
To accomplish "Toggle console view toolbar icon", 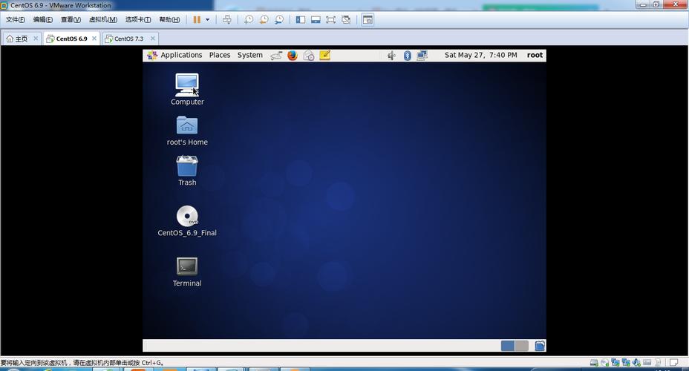I will (368, 20).
